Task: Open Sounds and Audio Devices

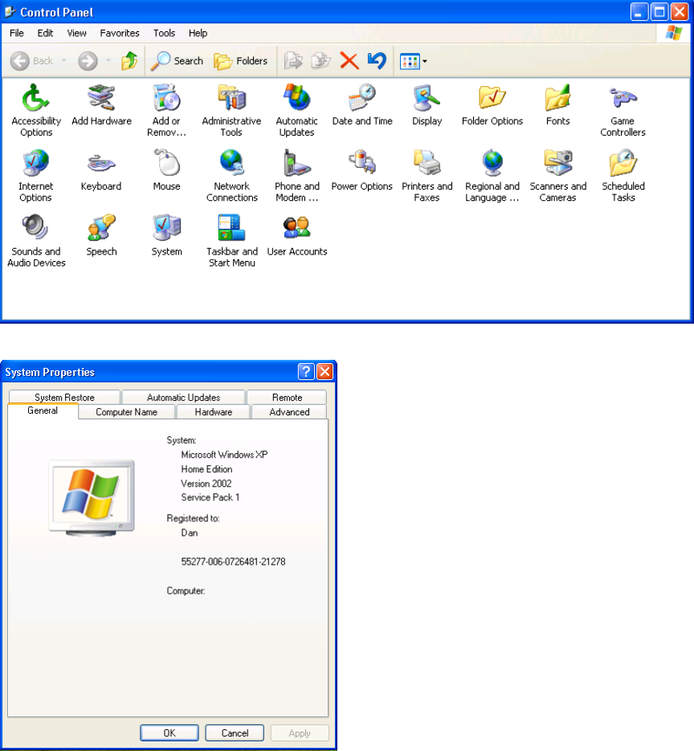Action: pos(36,241)
